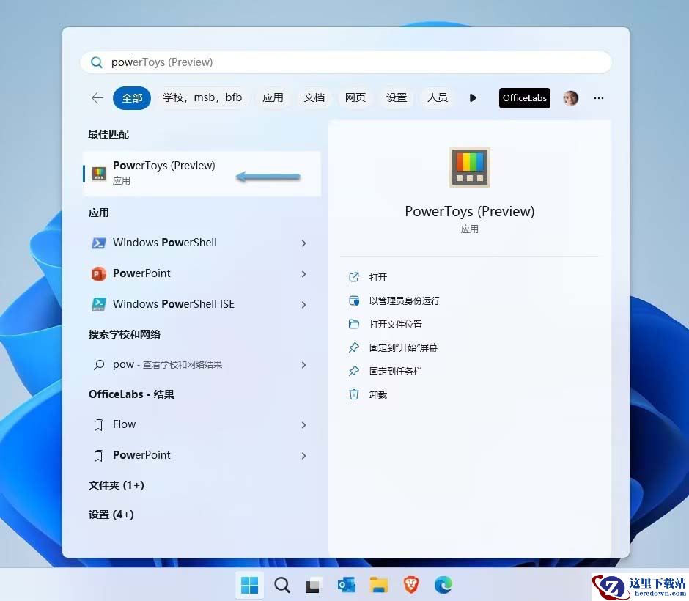This screenshot has height=601, width=689.
Task: Launch Outlook from the taskbar
Action: click(x=346, y=585)
